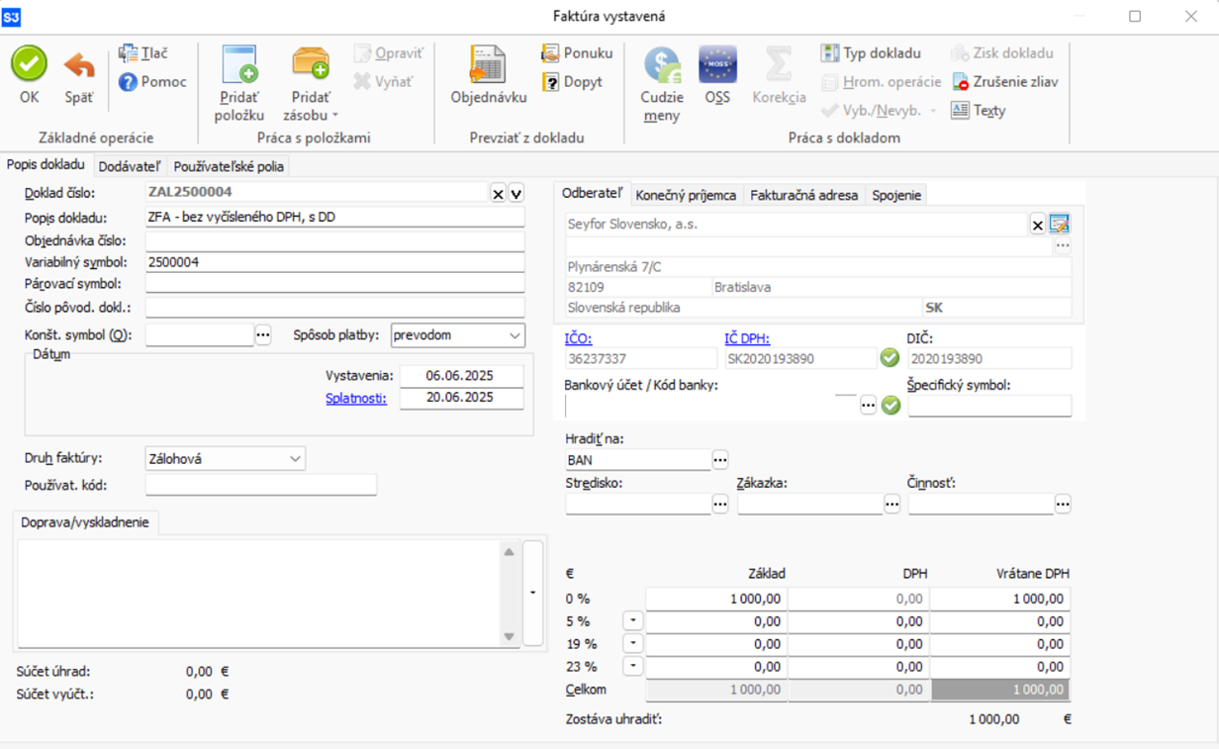
Task: Open the Zákazka lookup button
Action: pyautogui.click(x=892, y=504)
